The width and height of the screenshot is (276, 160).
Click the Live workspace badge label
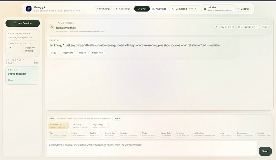[x=67, y=23]
